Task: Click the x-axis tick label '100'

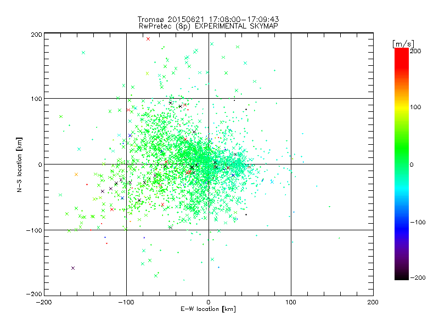Action: (x=291, y=302)
